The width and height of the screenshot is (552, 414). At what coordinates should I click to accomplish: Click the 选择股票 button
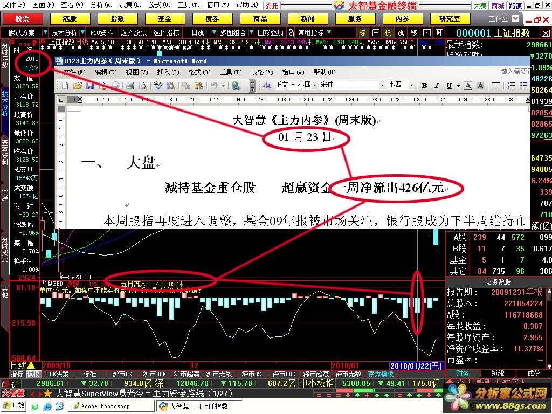134,33
